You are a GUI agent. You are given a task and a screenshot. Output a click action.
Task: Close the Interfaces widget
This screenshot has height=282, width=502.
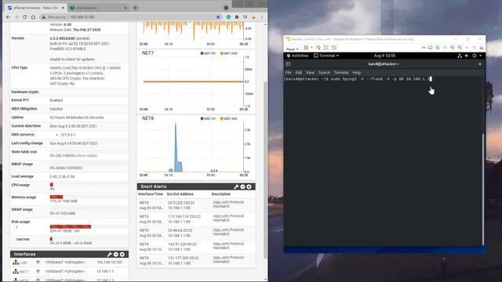[x=122, y=255]
